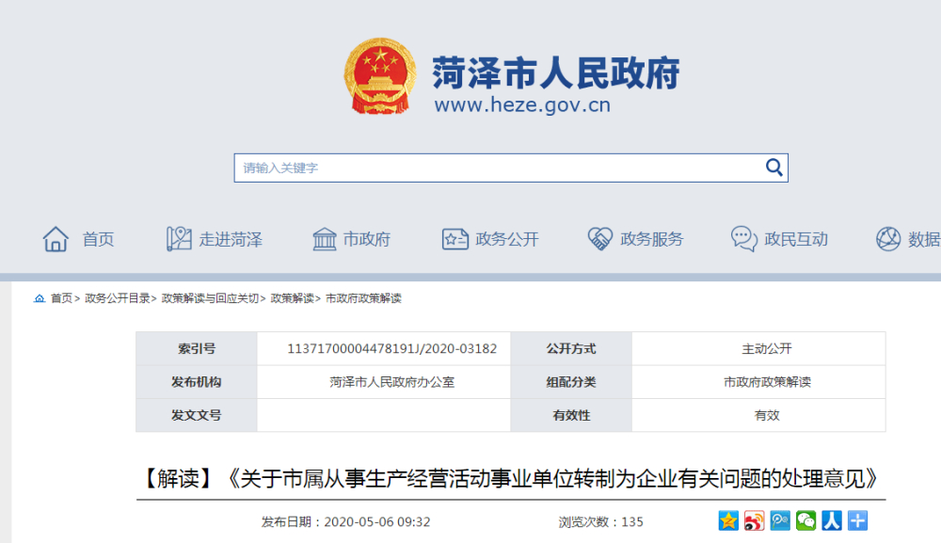Image resolution: width=941 pixels, height=543 pixels.
Task: Share article to Tencent Weibo
Action: click(x=780, y=520)
